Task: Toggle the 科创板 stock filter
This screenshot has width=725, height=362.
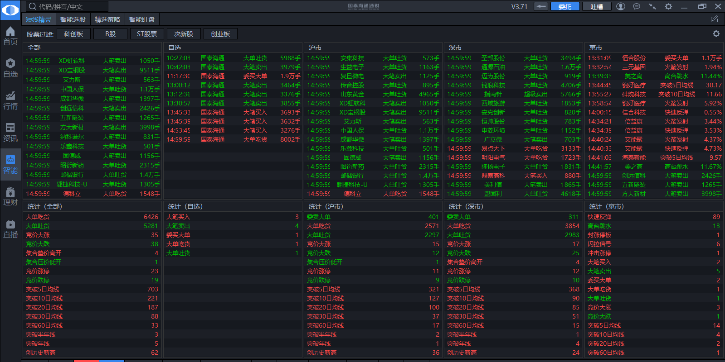Action: (73, 34)
